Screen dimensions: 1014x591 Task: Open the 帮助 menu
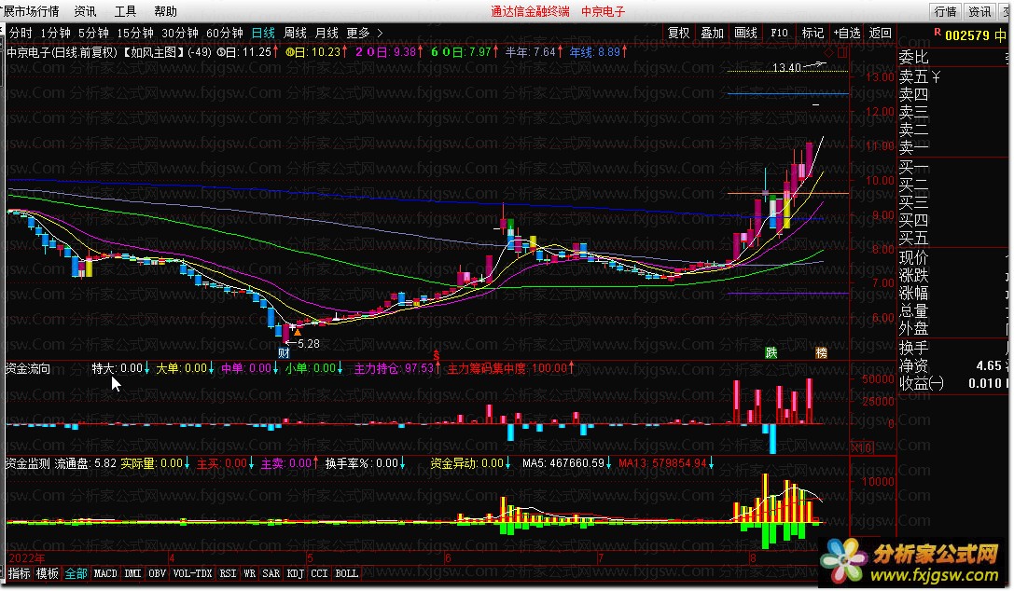click(165, 11)
